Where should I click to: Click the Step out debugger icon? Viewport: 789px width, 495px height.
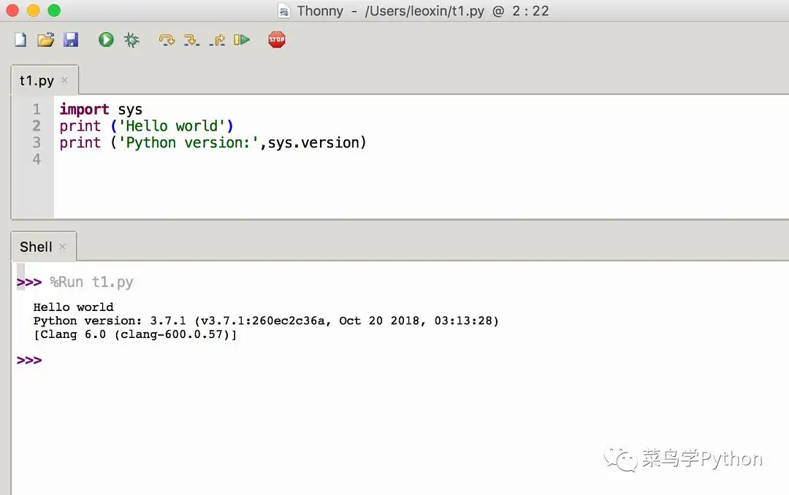tap(217, 40)
